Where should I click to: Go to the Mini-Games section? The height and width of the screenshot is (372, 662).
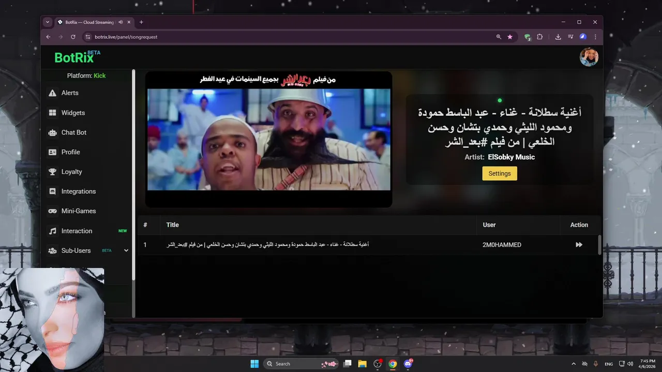(79, 211)
